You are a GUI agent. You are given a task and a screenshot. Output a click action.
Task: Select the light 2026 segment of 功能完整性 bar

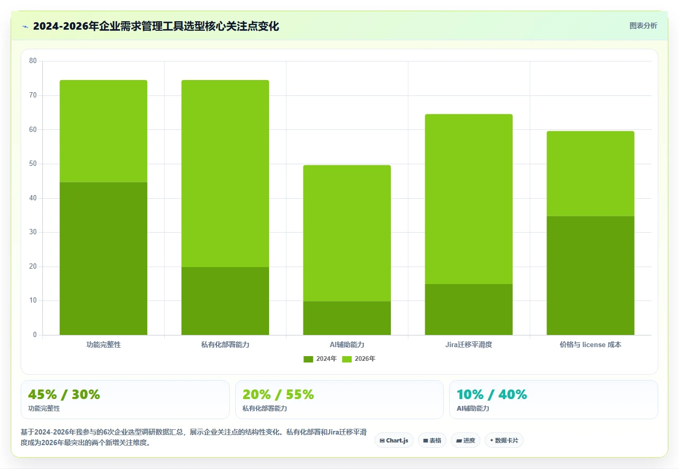[103, 131]
